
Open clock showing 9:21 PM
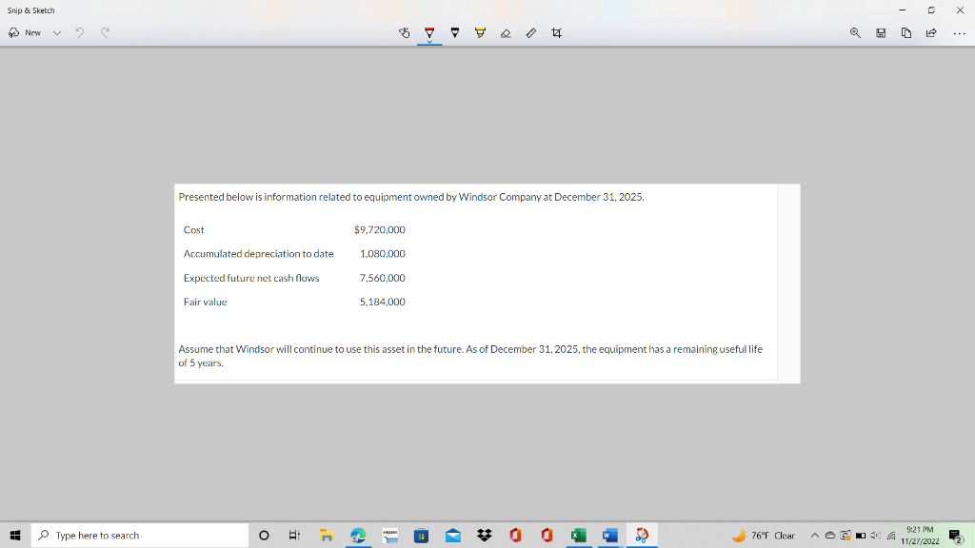point(920,535)
